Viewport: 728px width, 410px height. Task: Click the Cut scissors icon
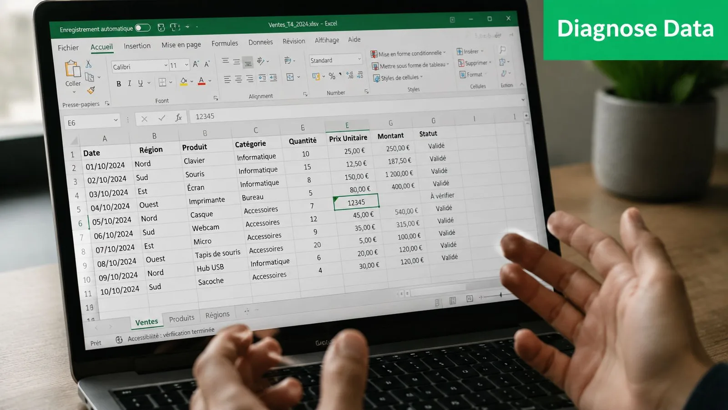point(89,64)
